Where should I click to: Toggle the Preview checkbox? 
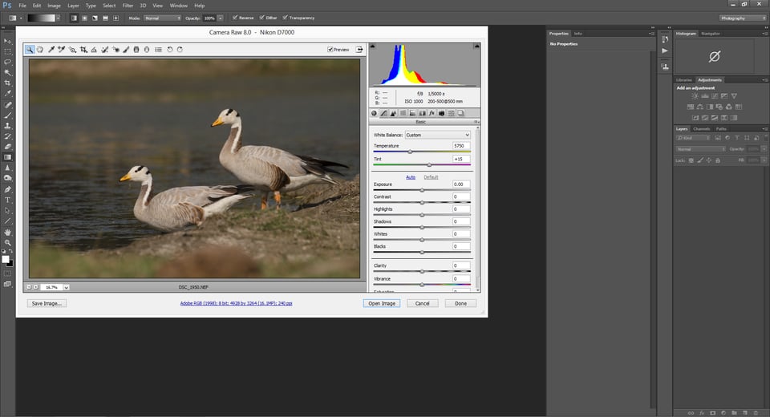click(x=330, y=50)
